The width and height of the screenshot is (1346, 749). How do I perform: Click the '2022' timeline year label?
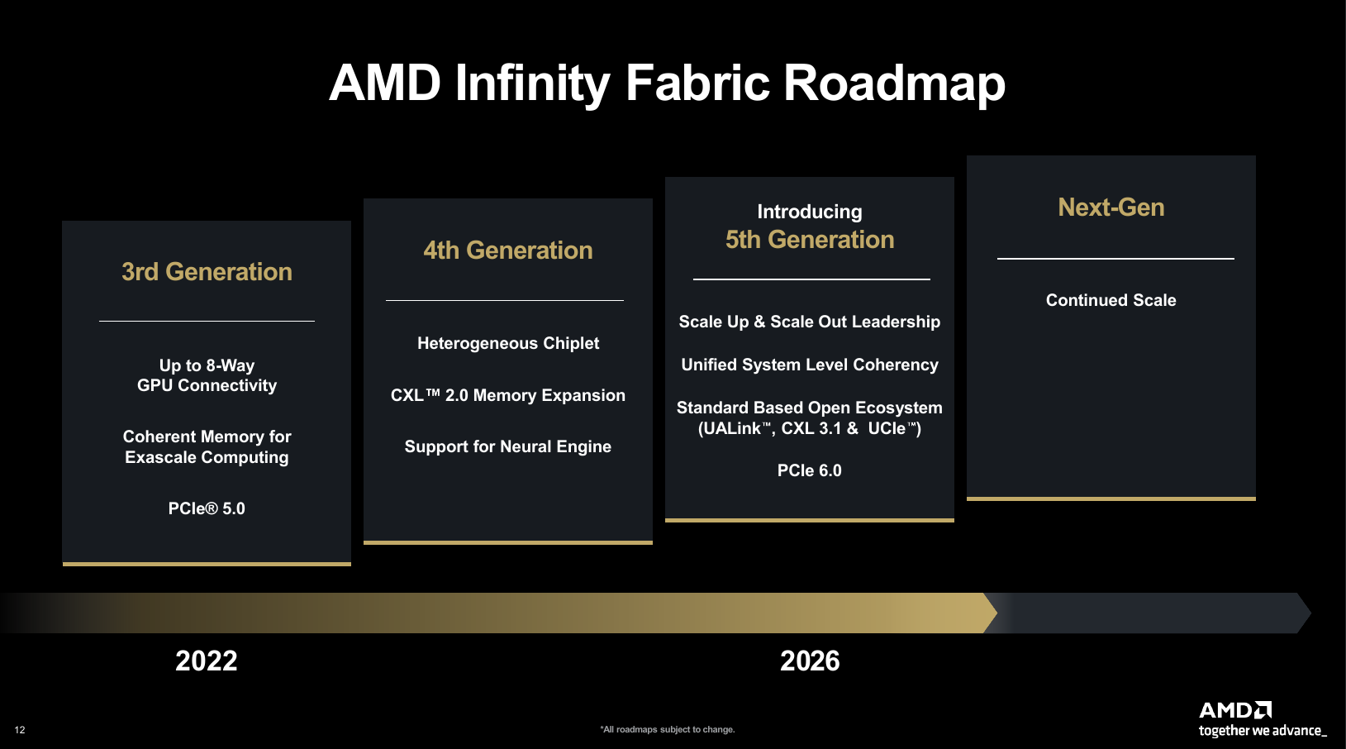(x=207, y=661)
